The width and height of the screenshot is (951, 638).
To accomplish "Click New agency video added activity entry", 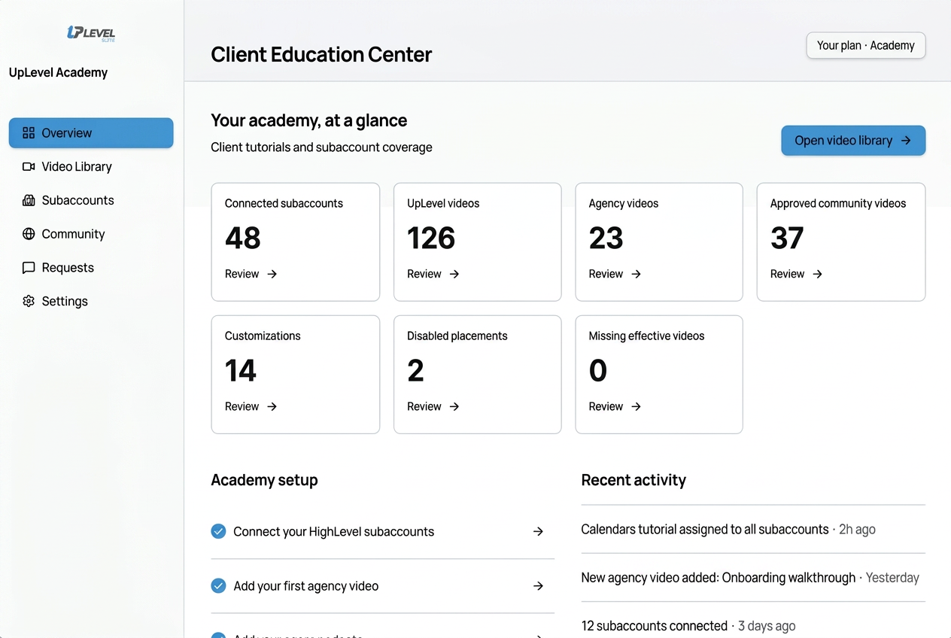I will [x=753, y=578].
